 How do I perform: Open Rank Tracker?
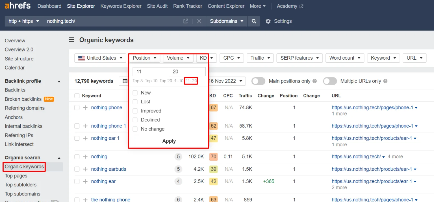[188, 6]
